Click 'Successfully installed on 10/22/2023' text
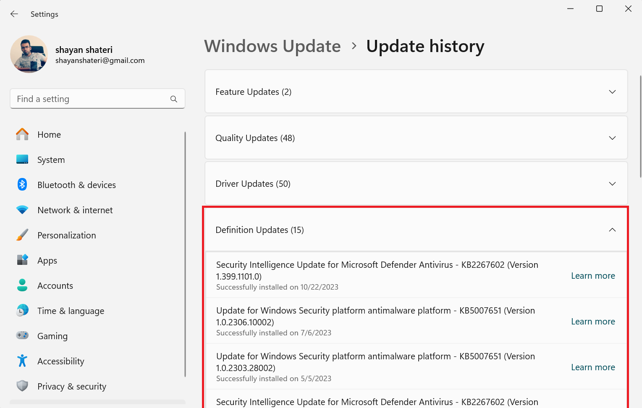Viewport: 642px width, 408px height. (277, 287)
